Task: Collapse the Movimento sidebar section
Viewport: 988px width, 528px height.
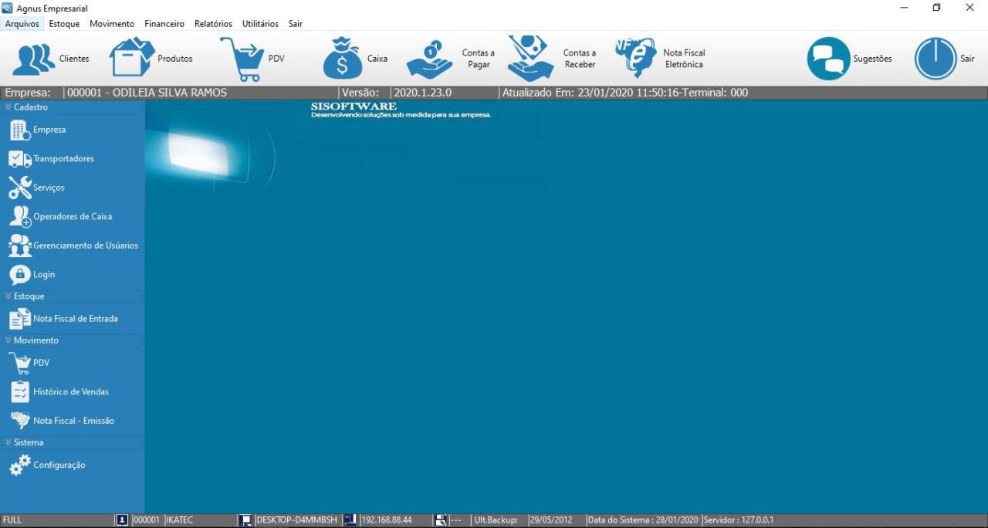Action: point(8,340)
